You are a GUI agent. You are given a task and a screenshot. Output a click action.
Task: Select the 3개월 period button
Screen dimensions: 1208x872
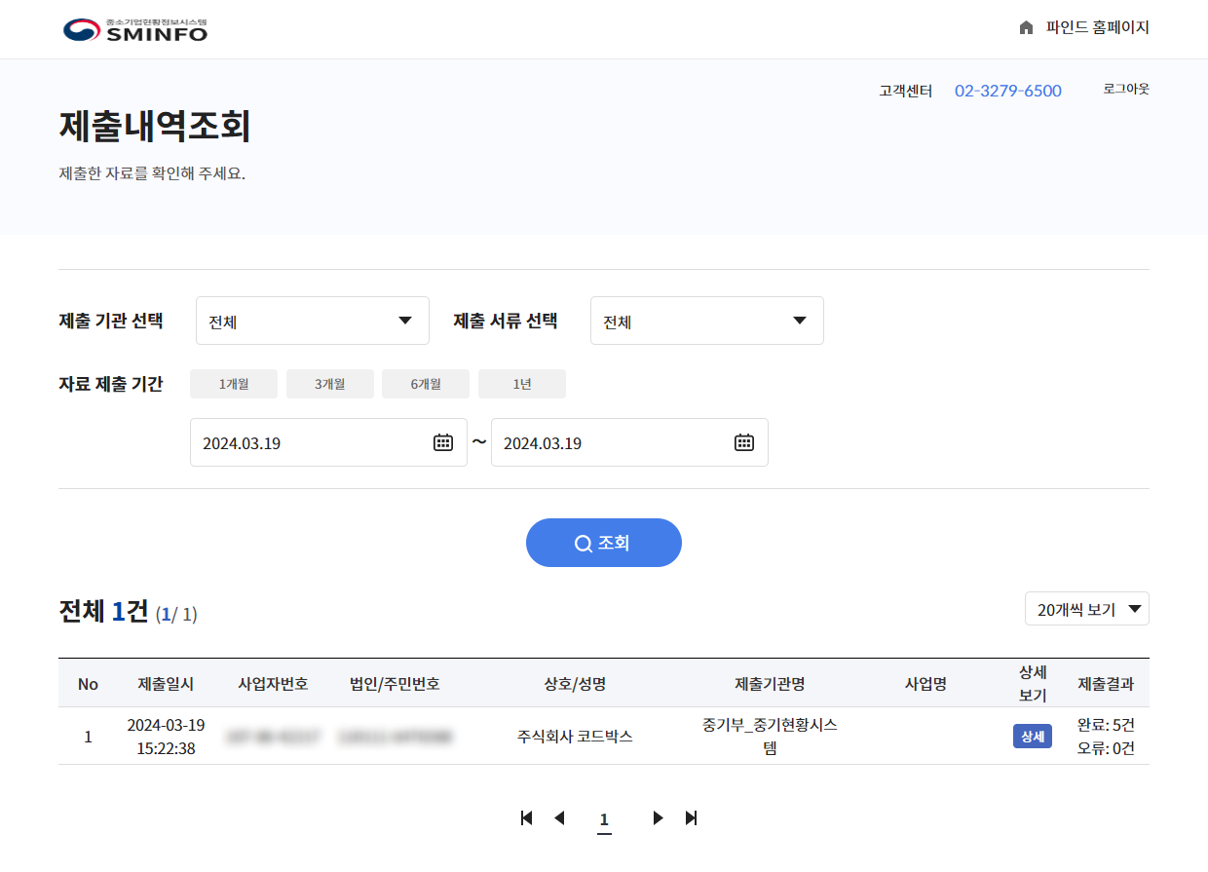pos(330,384)
